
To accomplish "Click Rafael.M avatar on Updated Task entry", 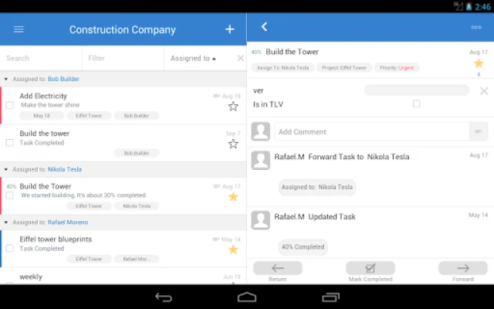I will [261, 220].
